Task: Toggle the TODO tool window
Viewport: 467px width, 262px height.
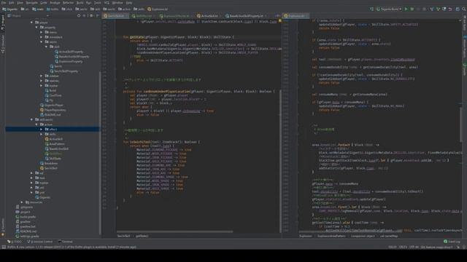Action: point(15,242)
